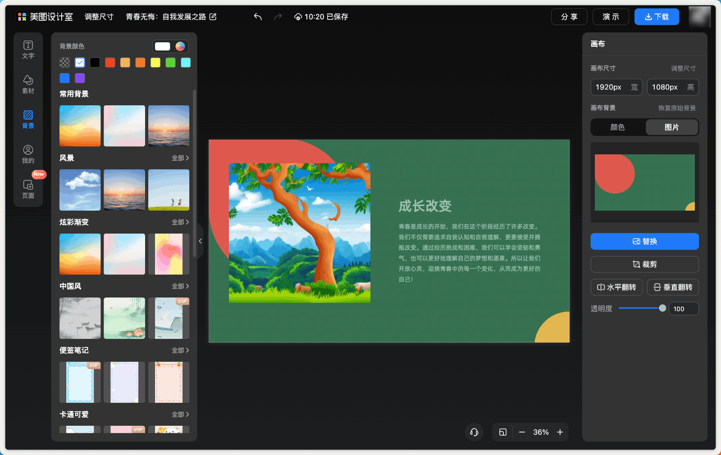Switch to the 页面 (Pages) panel
721x455 pixels.
28,189
